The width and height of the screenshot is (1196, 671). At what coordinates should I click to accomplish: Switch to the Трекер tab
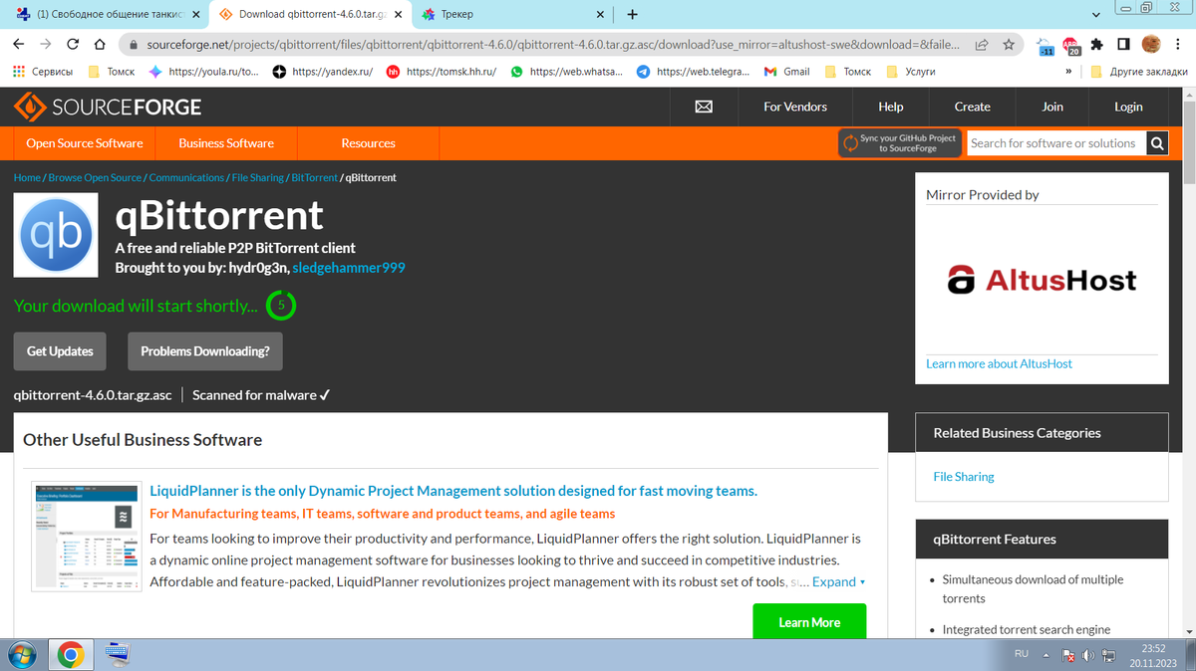[x=508, y=15]
